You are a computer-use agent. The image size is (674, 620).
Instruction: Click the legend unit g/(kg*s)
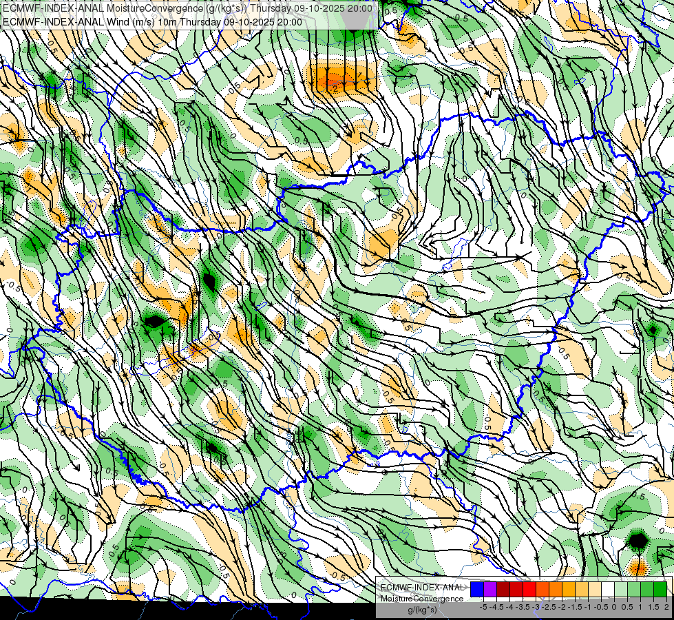422,610
